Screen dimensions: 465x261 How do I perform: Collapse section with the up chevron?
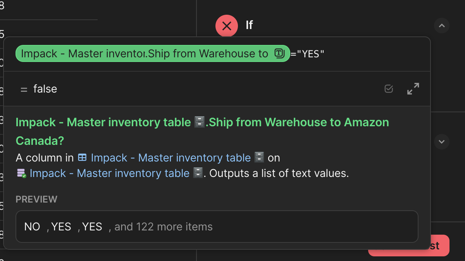click(442, 26)
